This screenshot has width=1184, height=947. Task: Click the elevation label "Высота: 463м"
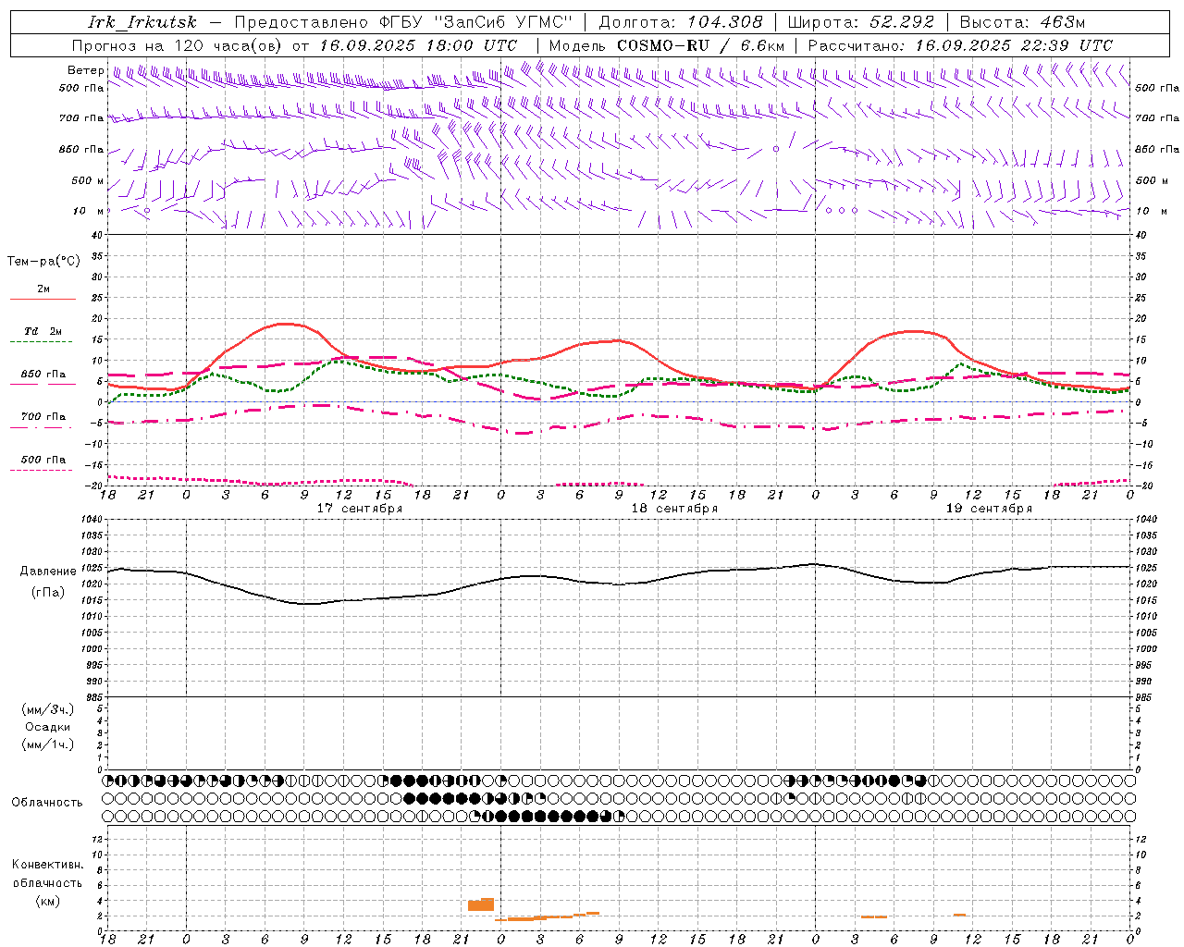(x=1023, y=22)
